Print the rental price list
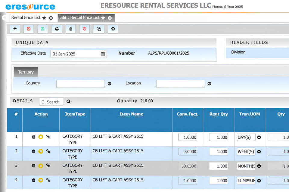This screenshot has width=289, height=192. (57, 29)
